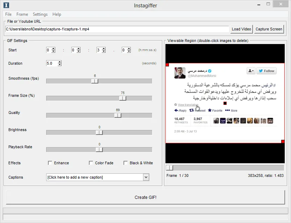Enable the Enhance effect
The image size is (291, 223).
[x=50, y=163]
